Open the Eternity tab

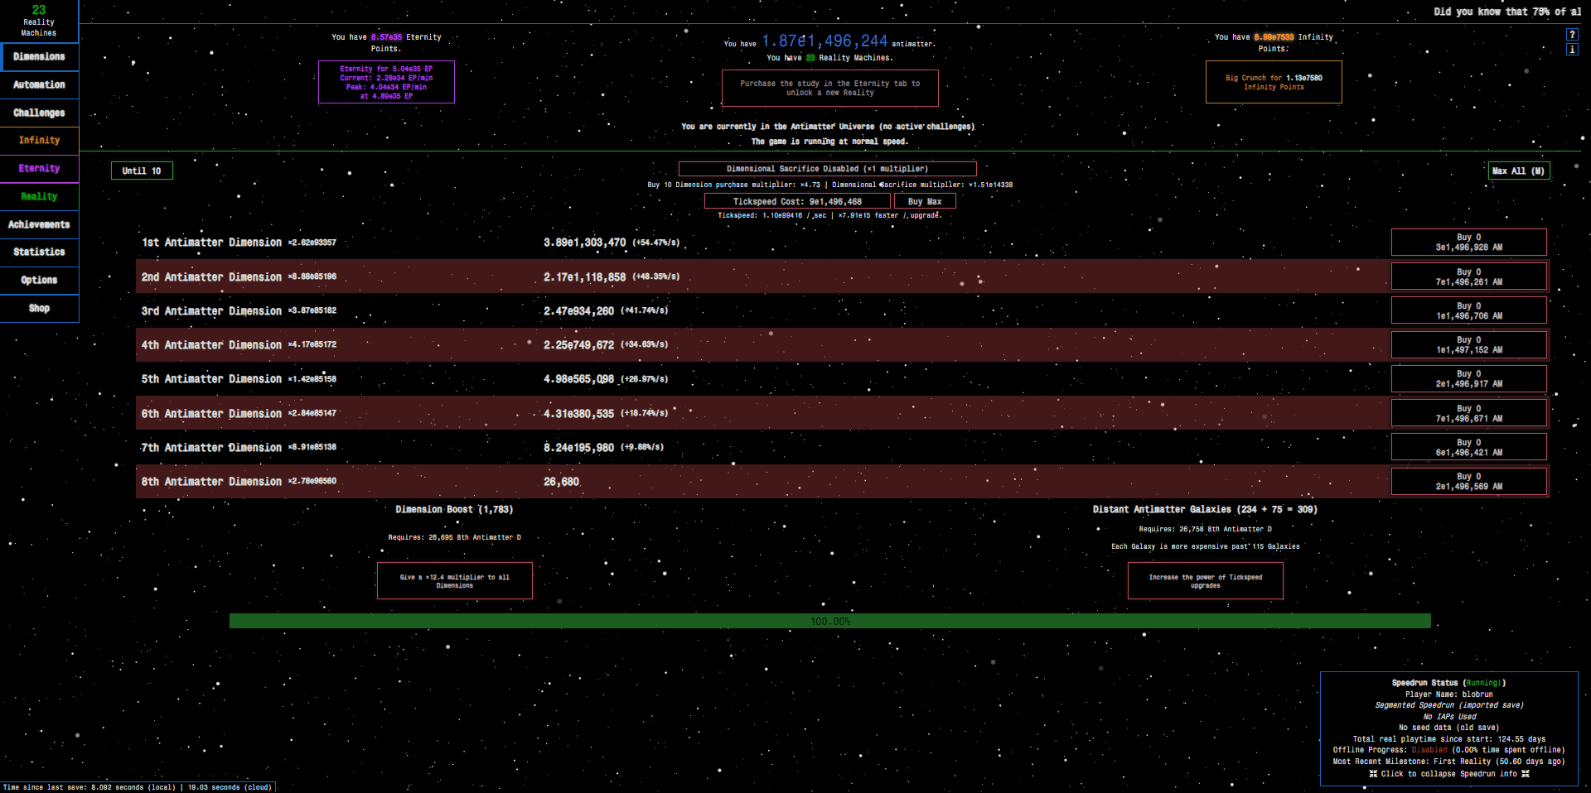click(x=39, y=168)
